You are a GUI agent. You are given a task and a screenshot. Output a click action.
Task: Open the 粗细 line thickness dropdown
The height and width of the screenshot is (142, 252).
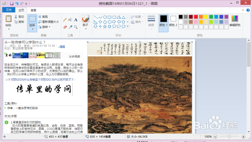point(151,22)
